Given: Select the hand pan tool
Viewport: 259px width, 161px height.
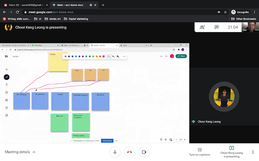Looking at the screenshot, I should click(161, 140).
